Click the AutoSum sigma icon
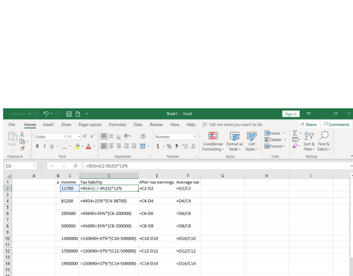This screenshot has width=353, height=276. [x=295, y=133]
